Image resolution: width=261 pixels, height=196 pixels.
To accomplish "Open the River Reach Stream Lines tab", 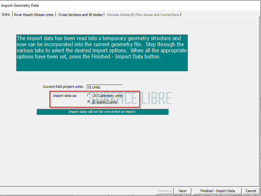I will (34, 15).
